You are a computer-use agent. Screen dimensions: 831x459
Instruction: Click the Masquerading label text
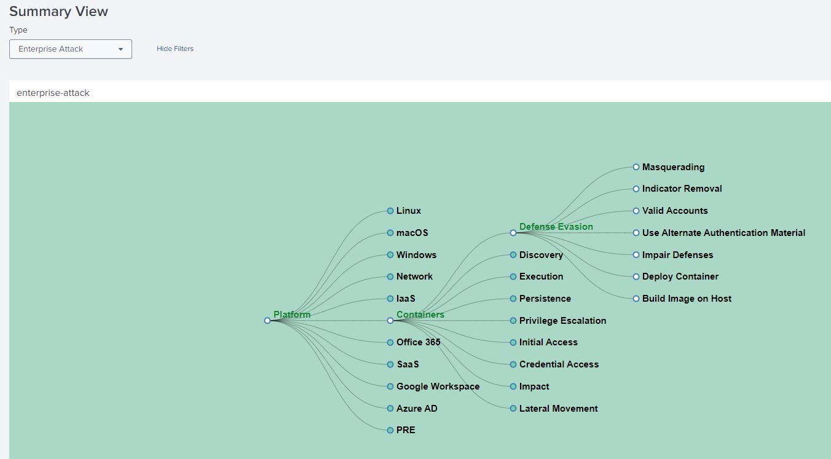coord(674,167)
